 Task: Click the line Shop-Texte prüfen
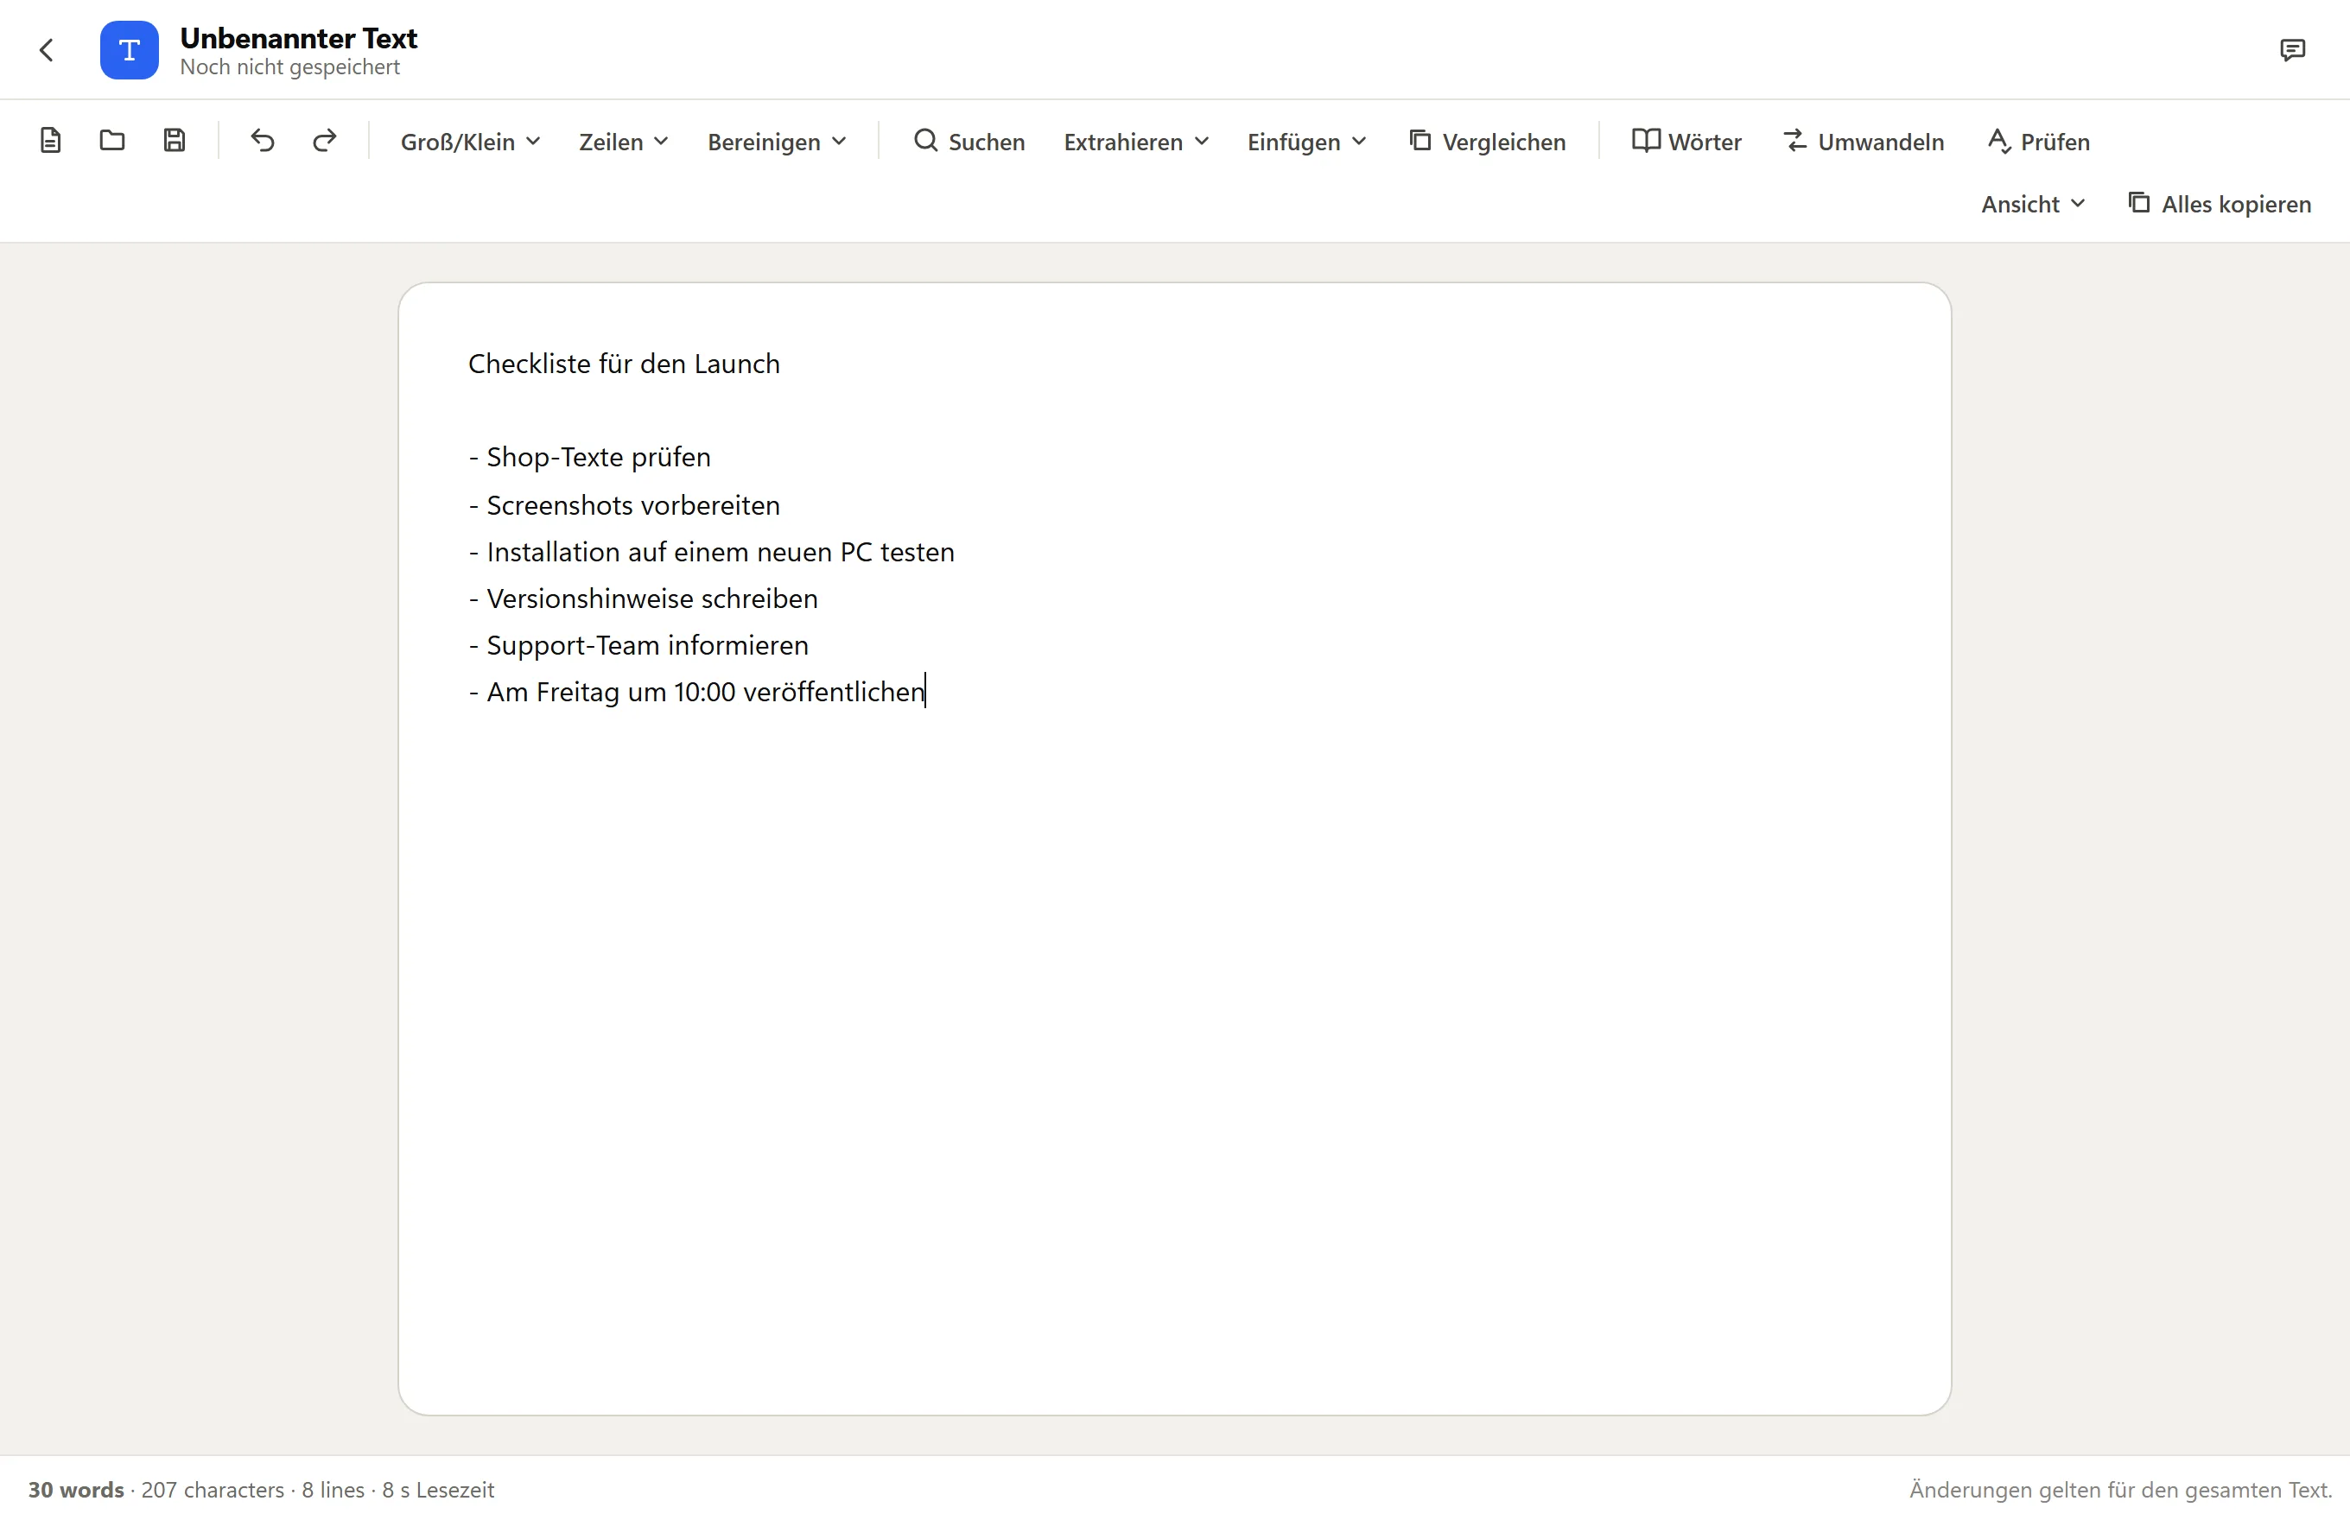(x=589, y=458)
